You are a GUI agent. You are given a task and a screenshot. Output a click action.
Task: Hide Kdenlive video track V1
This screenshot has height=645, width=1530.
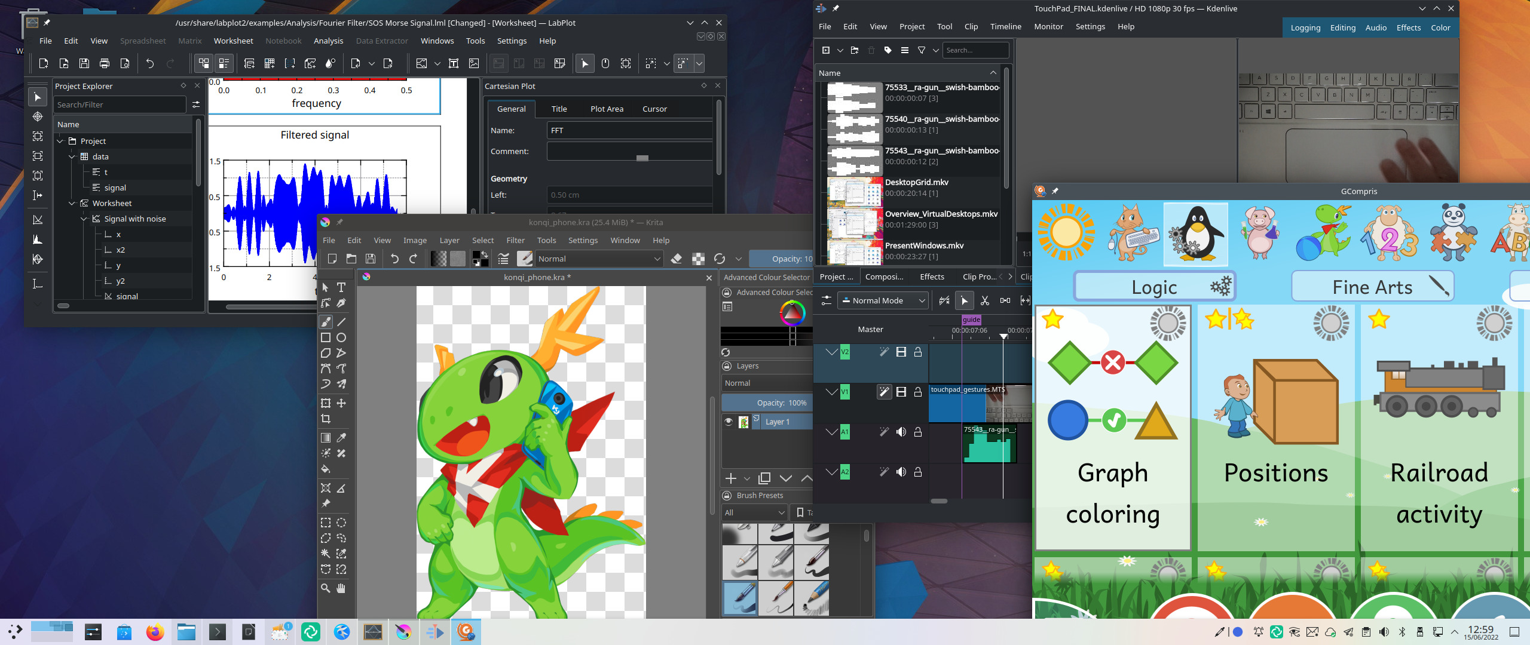pos(901,392)
